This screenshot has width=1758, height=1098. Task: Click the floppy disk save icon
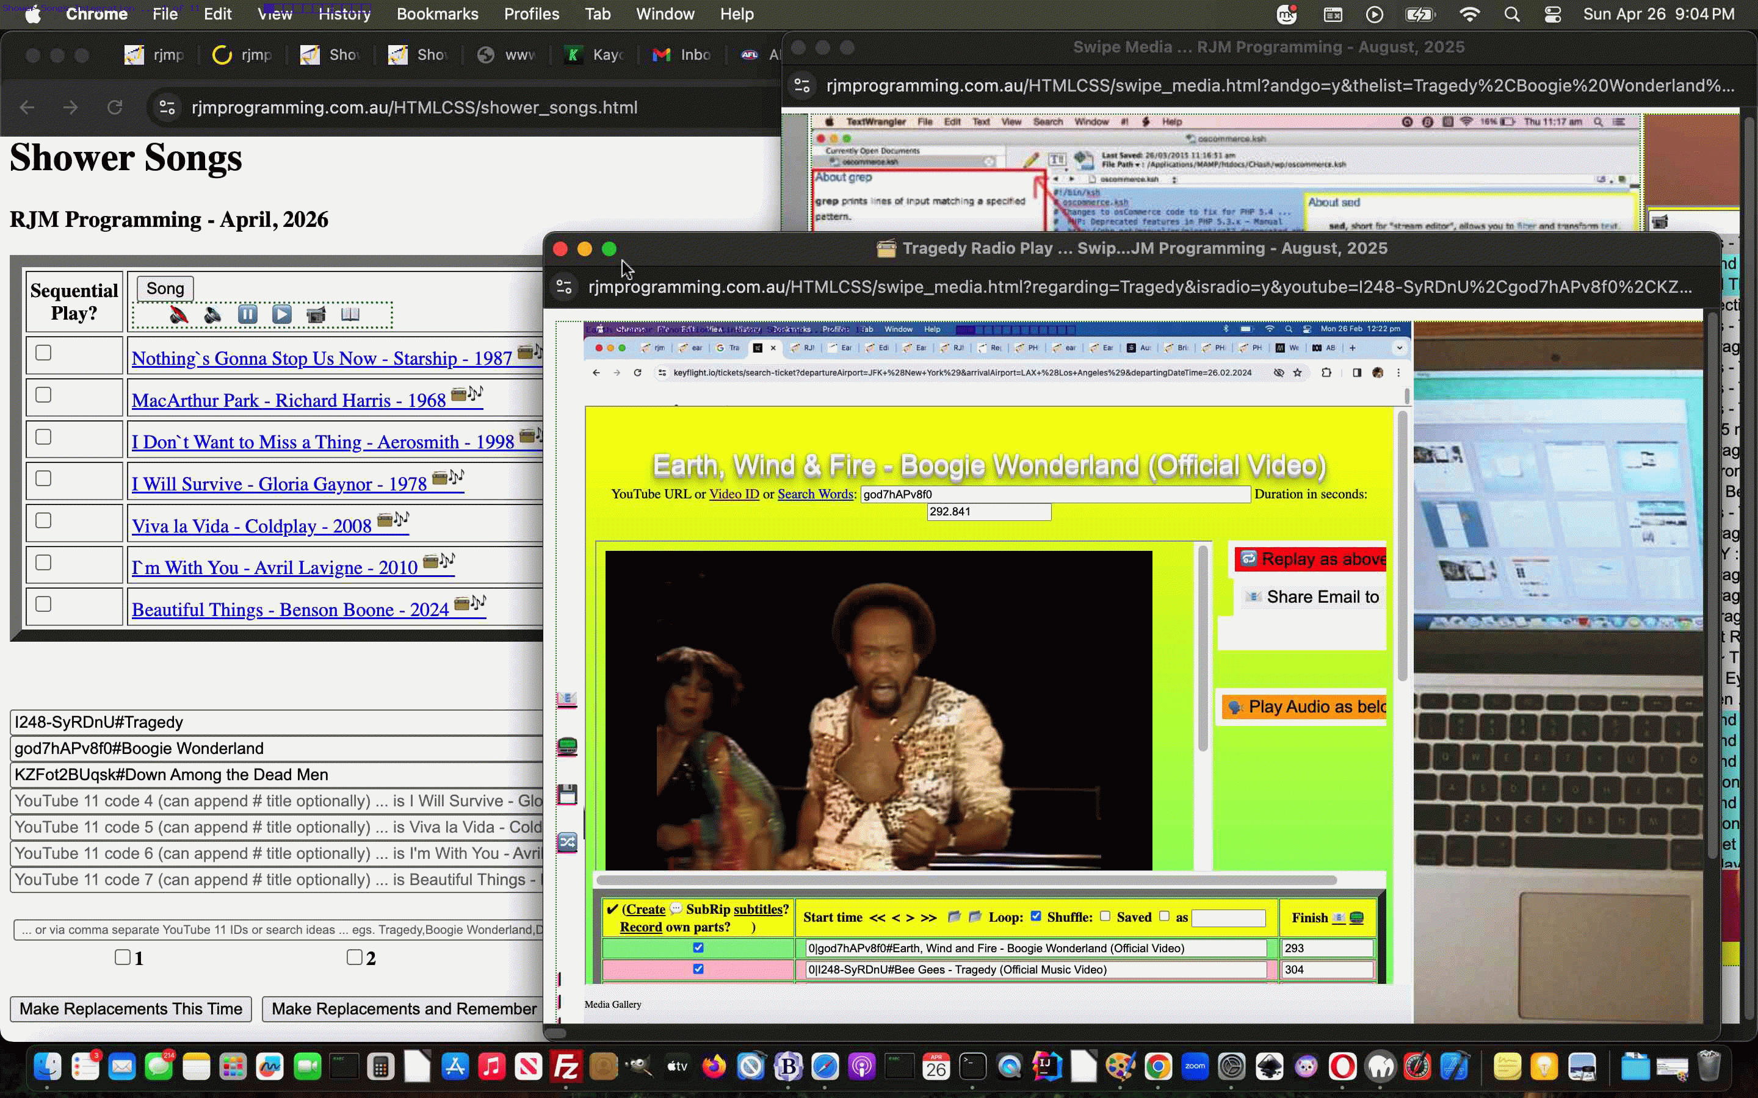tap(566, 794)
